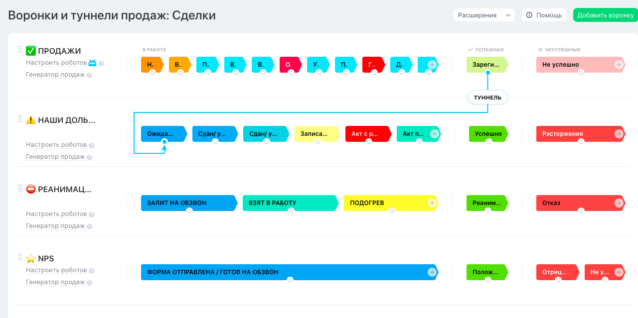Screen dimensions: 638x318
Task: Open Настроить роботов for NPS
Action: coord(56,271)
